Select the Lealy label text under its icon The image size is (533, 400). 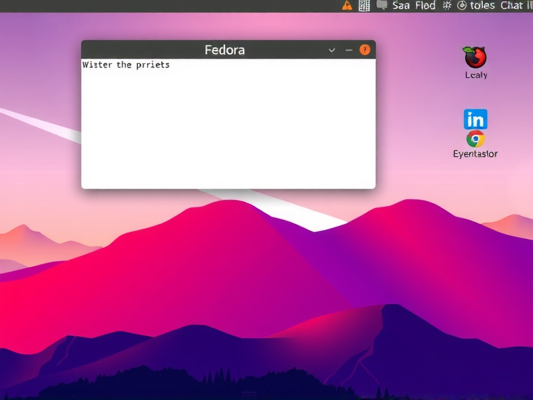click(475, 75)
